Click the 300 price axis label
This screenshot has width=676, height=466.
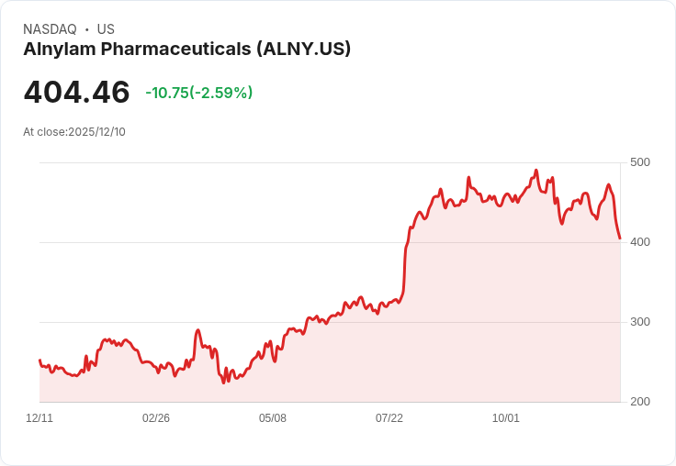click(640, 322)
